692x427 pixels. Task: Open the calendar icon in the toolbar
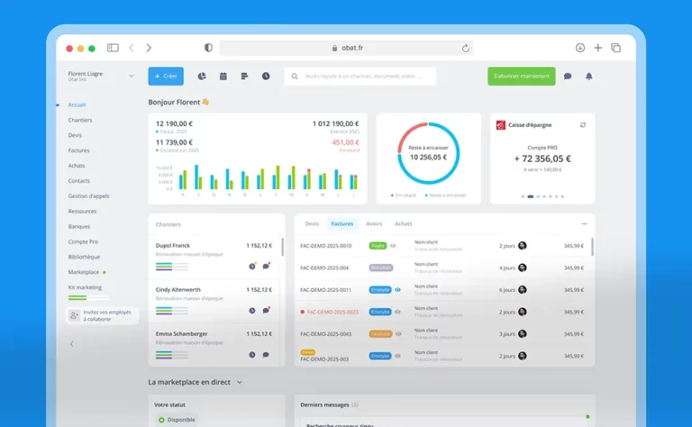coord(223,77)
